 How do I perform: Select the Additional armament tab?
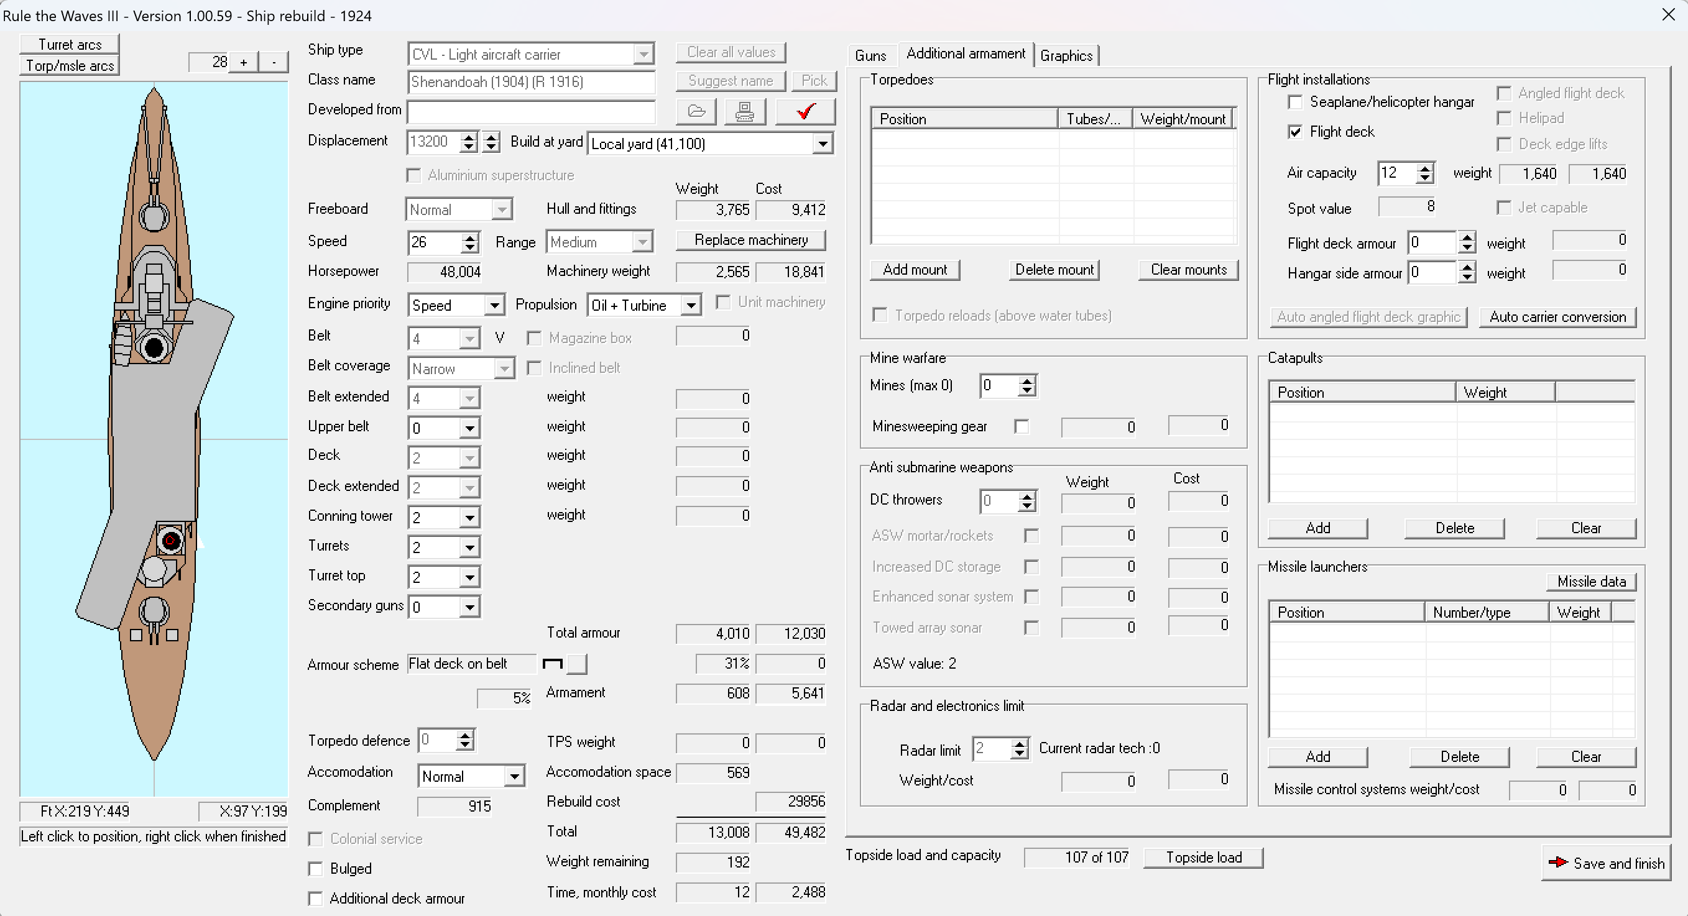966,53
